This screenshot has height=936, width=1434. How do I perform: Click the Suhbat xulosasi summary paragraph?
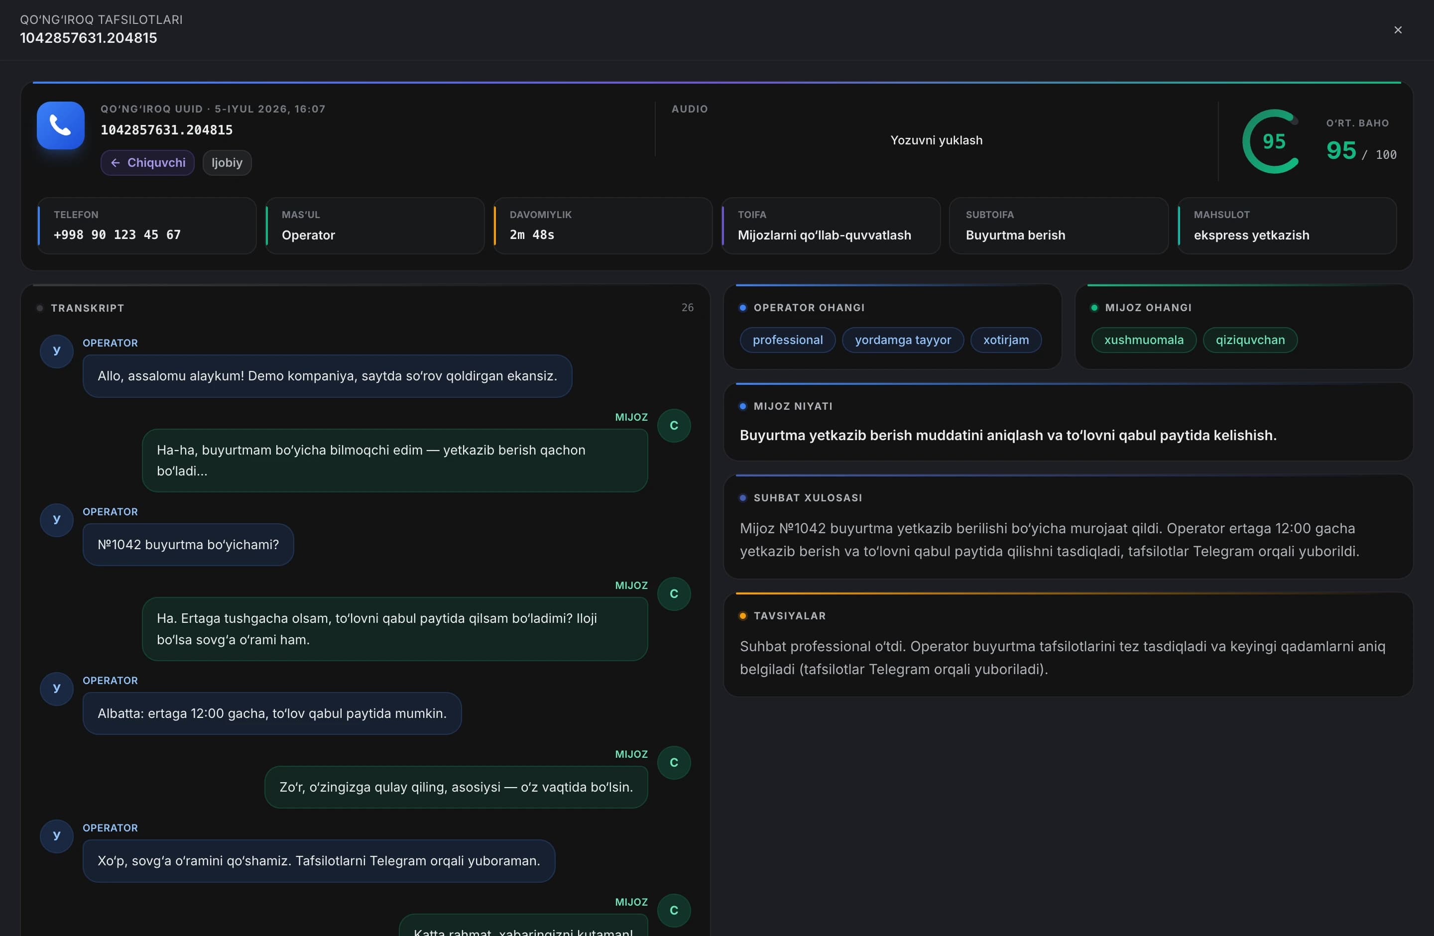click(x=1050, y=540)
